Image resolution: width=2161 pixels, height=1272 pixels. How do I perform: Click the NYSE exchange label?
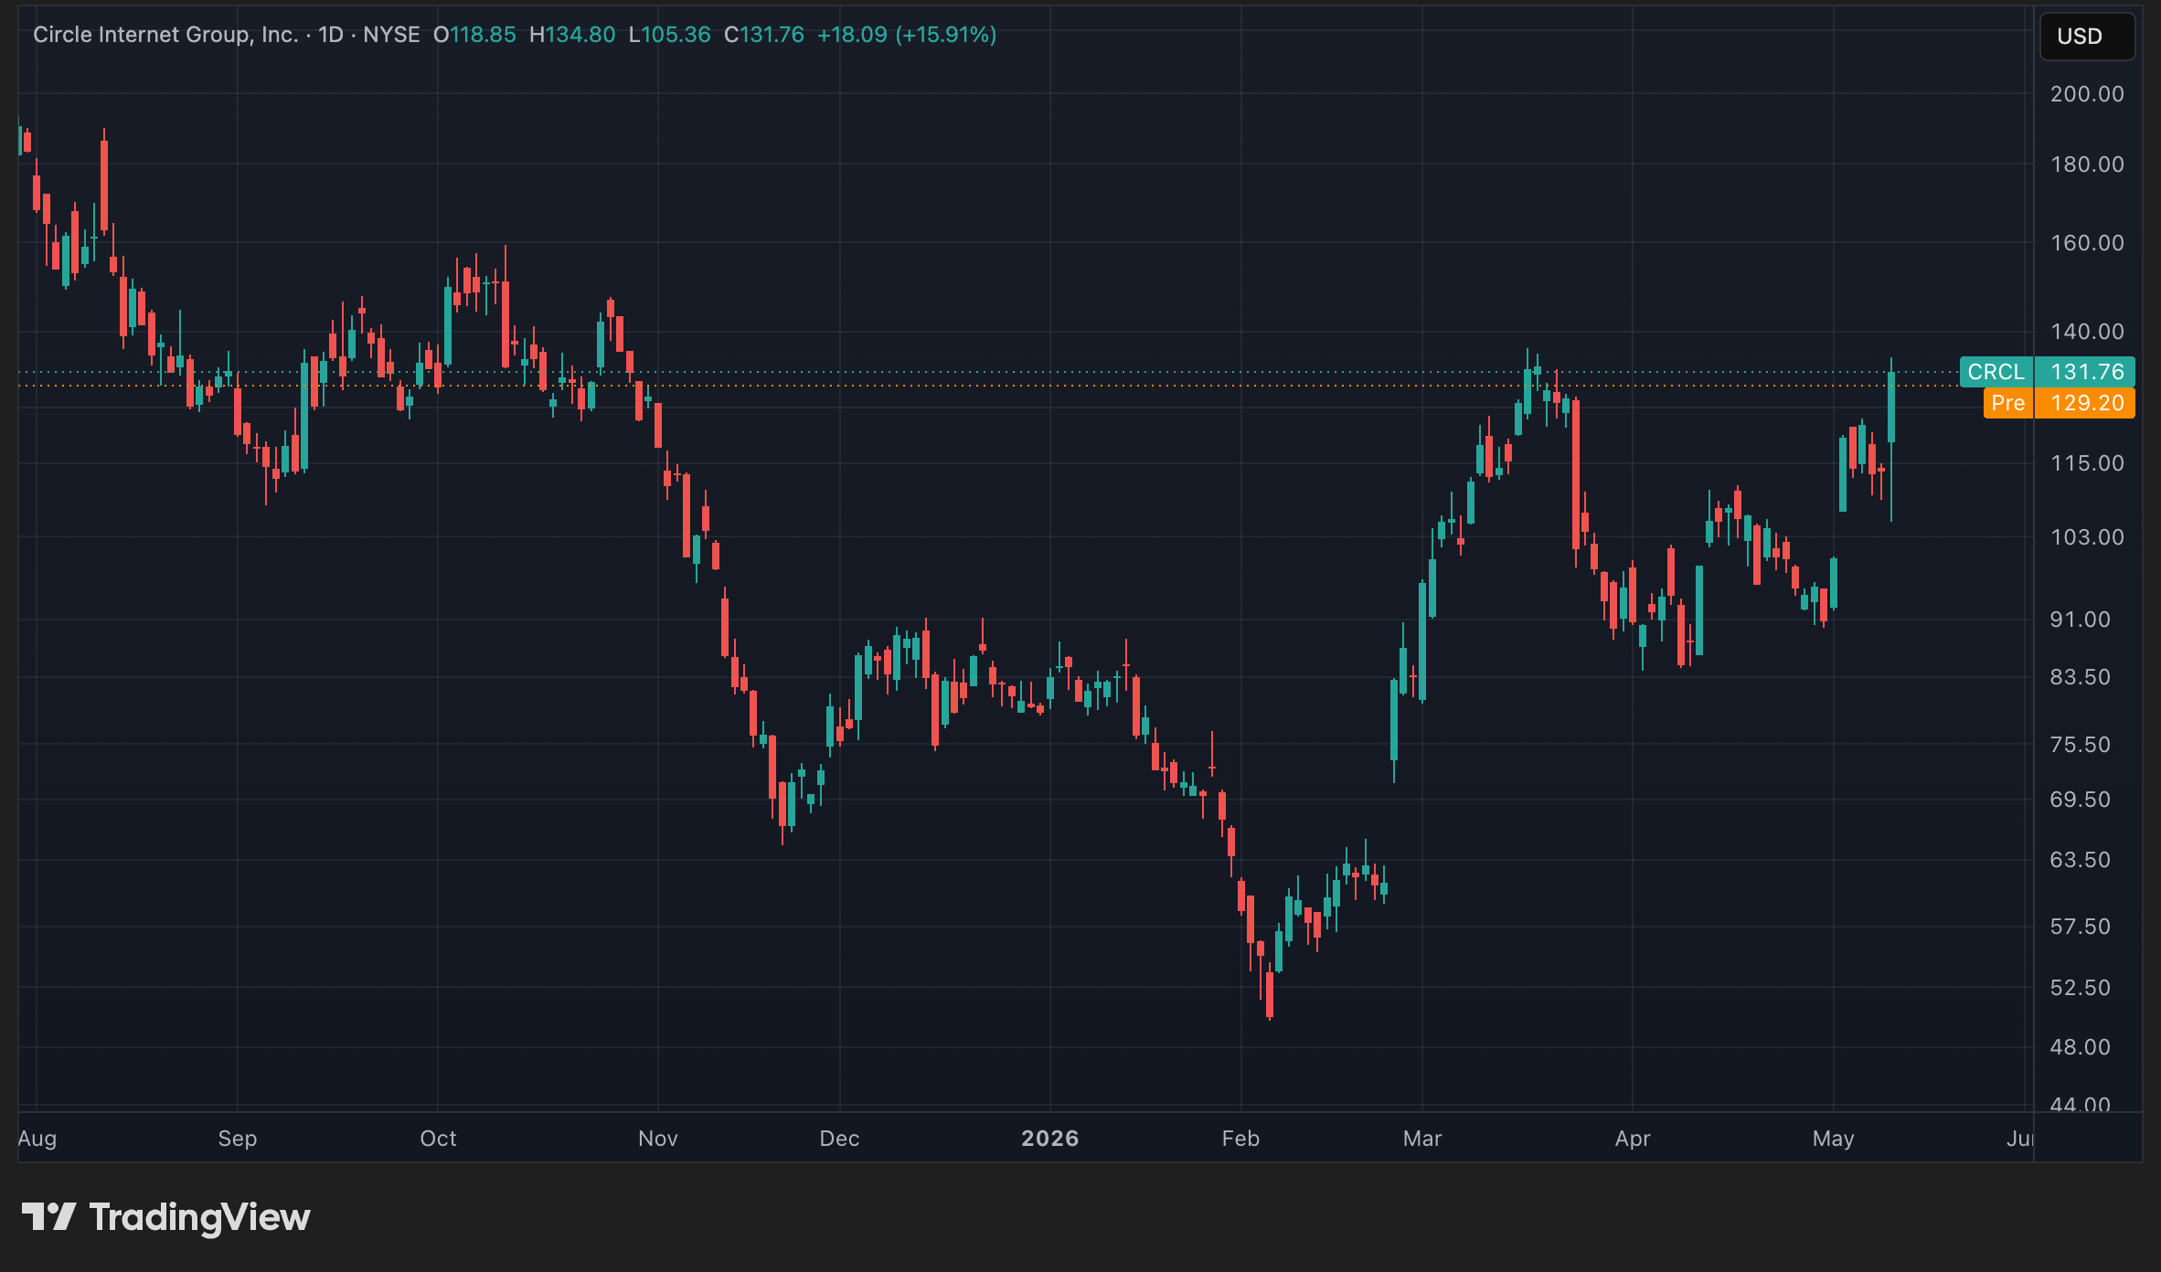coord(391,35)
